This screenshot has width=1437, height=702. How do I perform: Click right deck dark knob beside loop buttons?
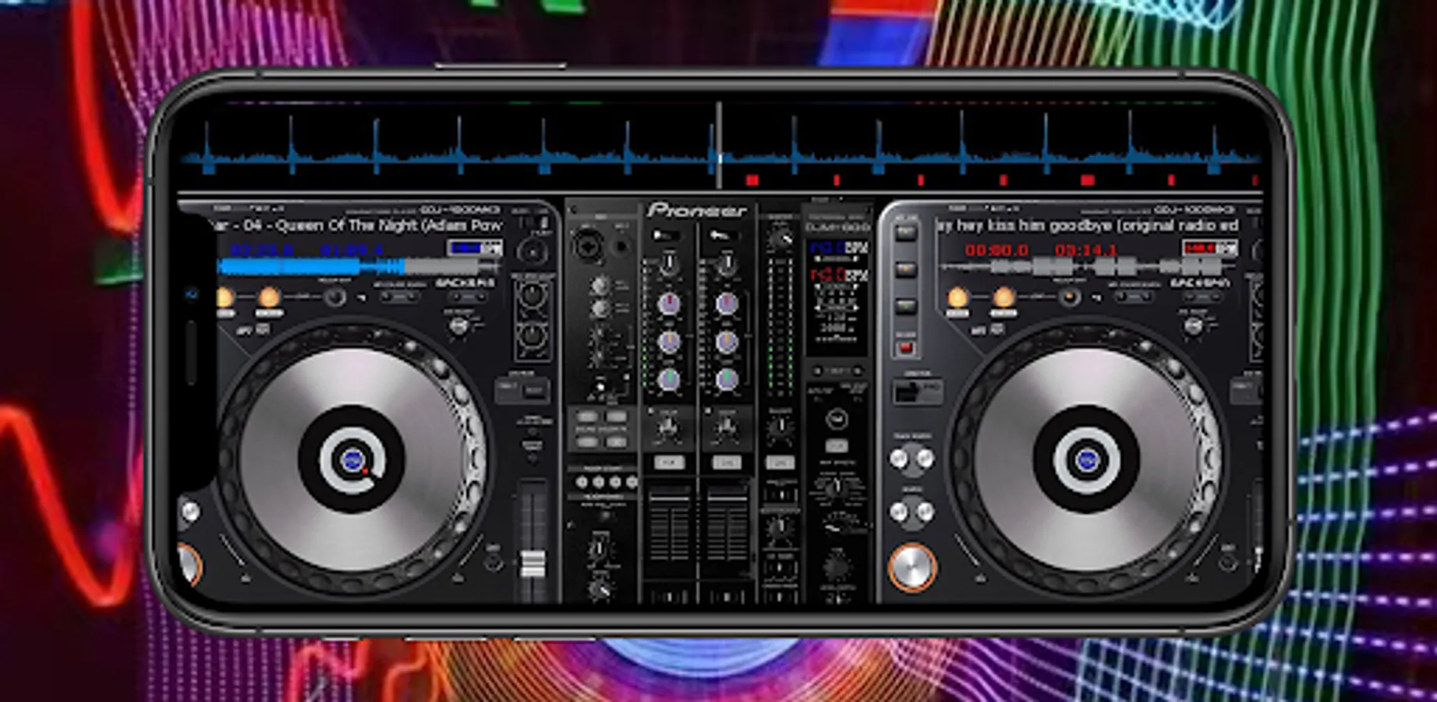click(x=1070, y=298)
